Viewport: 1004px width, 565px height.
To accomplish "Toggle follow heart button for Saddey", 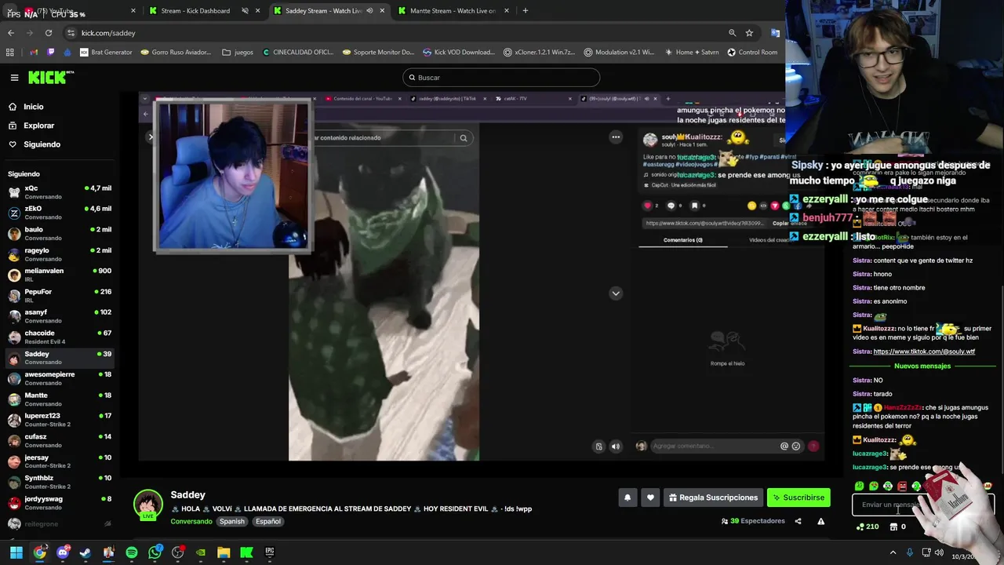I will coord(650,498).
